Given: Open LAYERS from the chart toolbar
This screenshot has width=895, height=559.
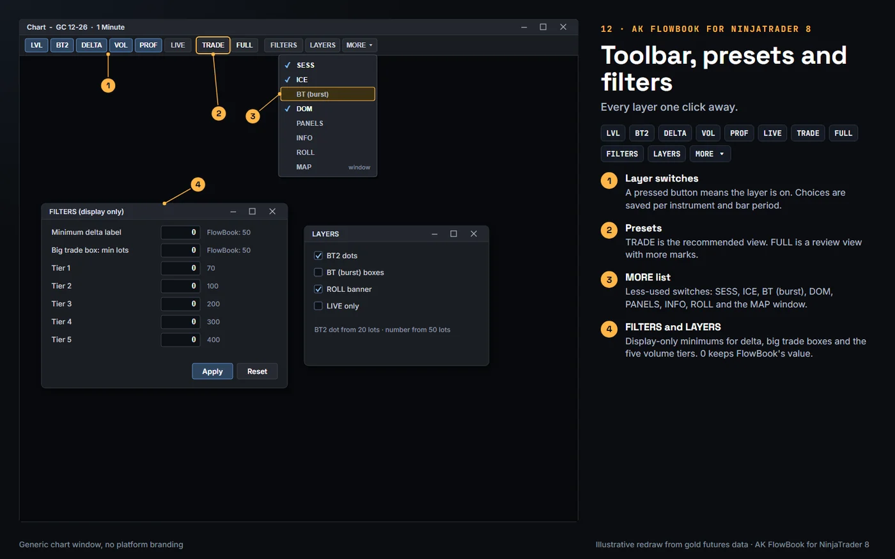Looking at the screenshot, I should tap(323, 45).
